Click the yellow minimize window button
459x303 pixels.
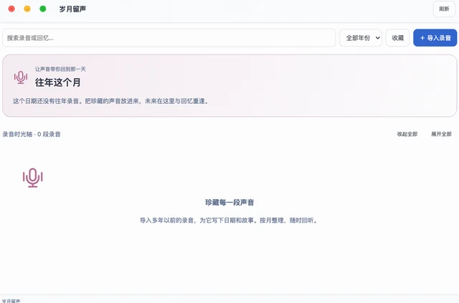27,9
